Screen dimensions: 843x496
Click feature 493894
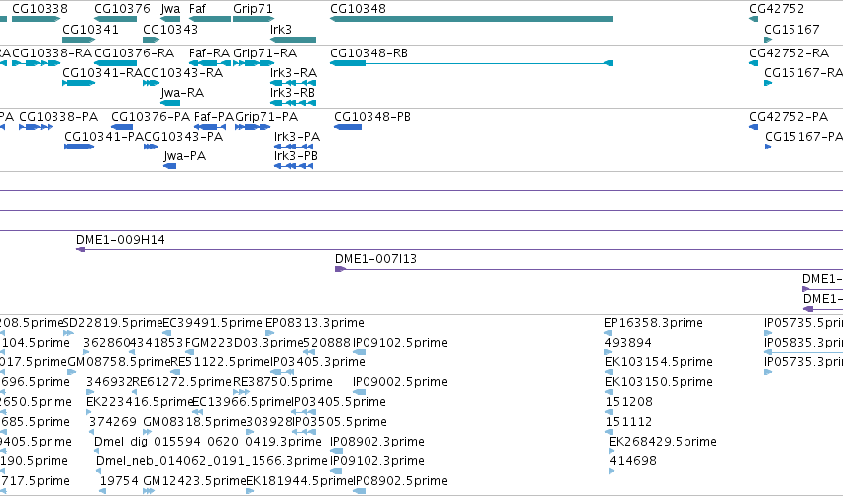pyautogui.click(x=628, y=343)
